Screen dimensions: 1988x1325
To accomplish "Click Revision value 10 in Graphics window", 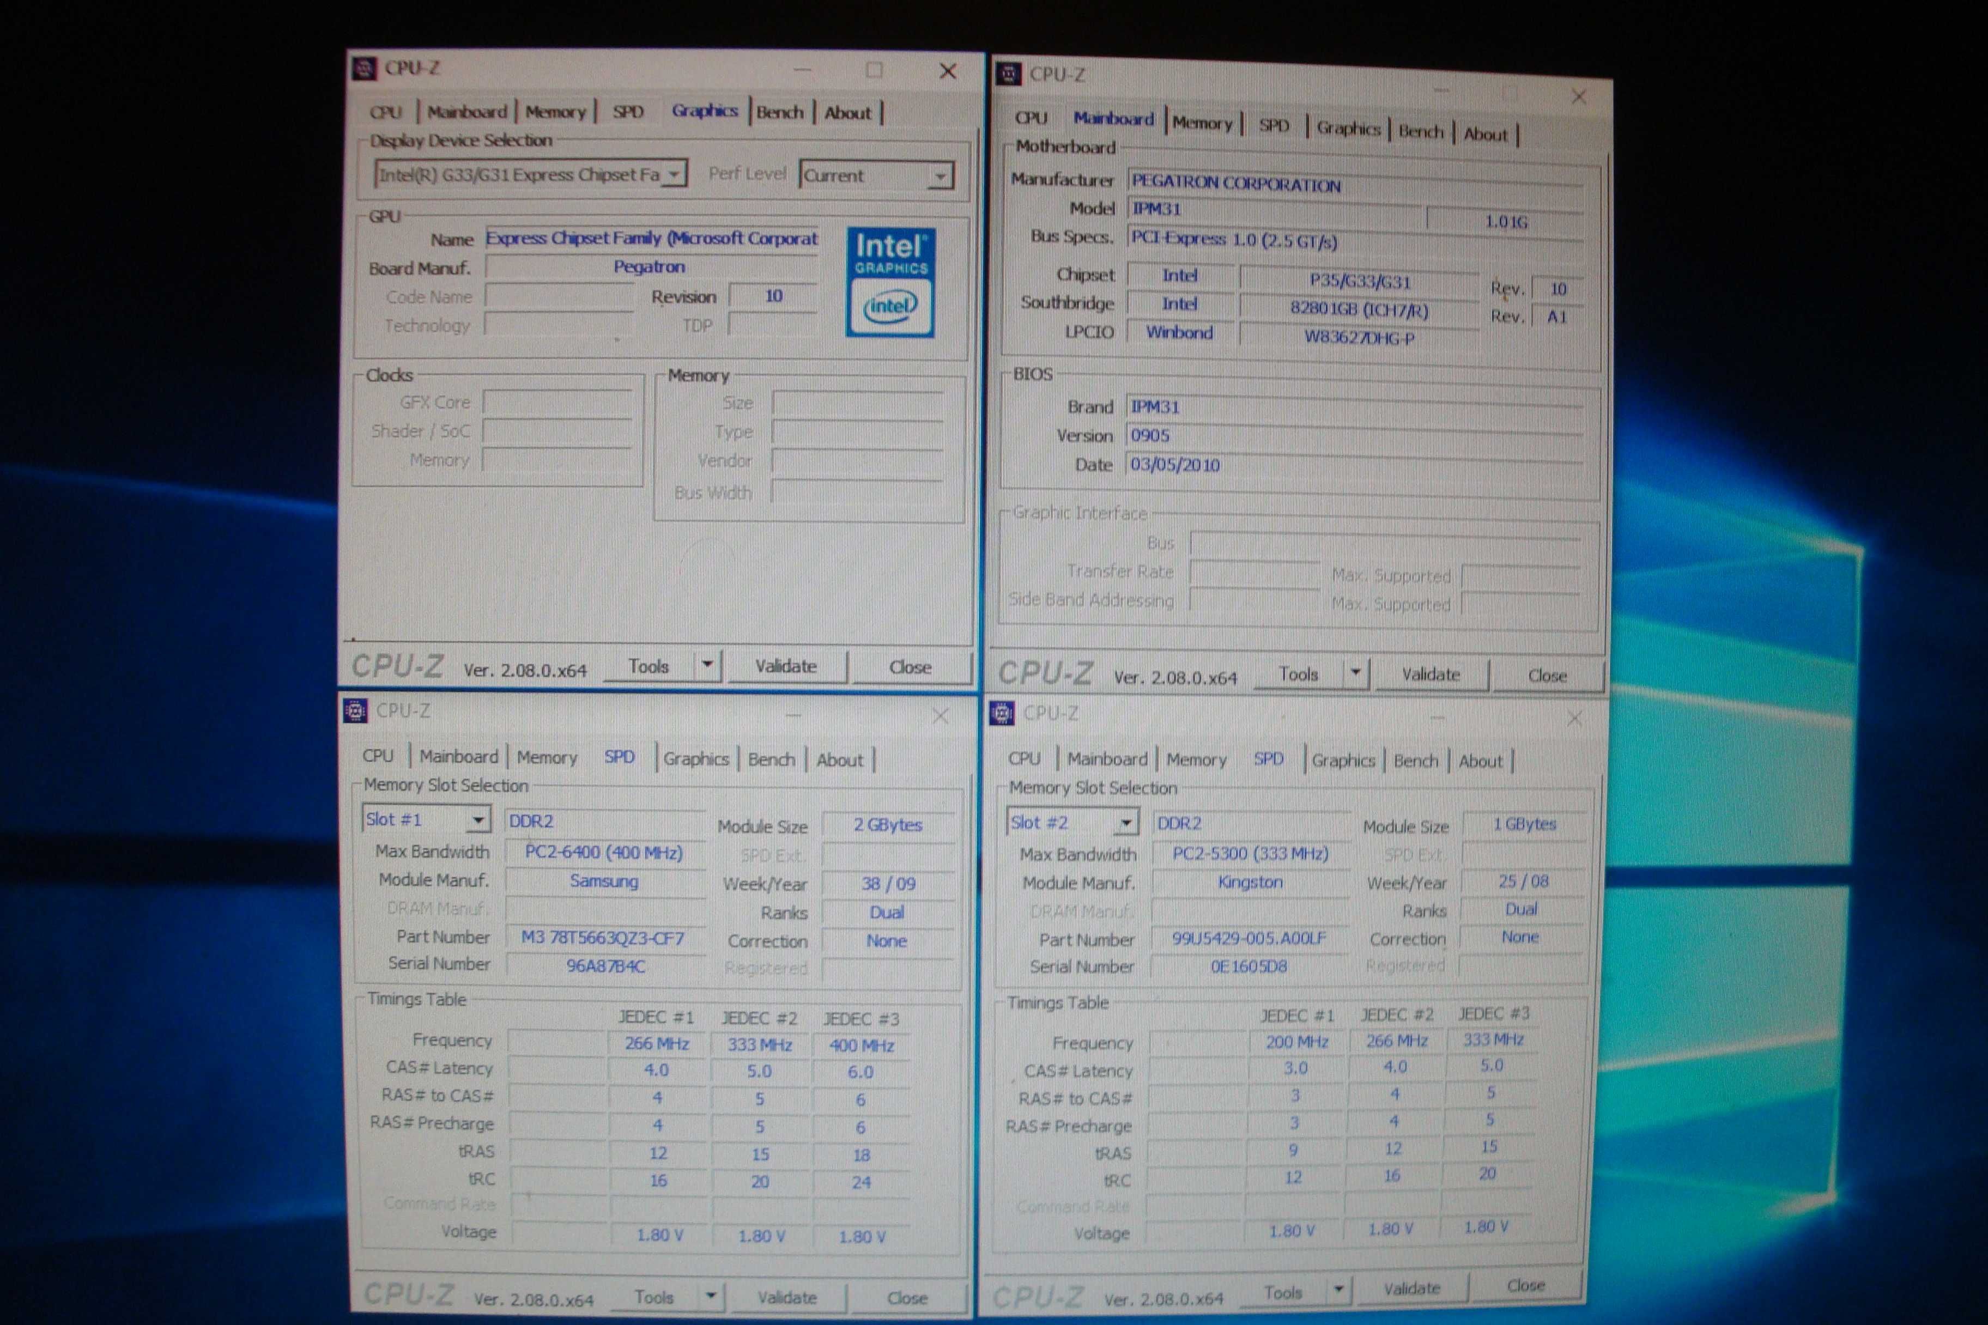I will click(773, 296).
